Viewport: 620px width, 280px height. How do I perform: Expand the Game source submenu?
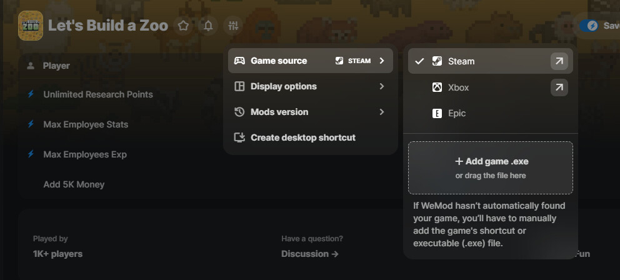click(310, 61)
